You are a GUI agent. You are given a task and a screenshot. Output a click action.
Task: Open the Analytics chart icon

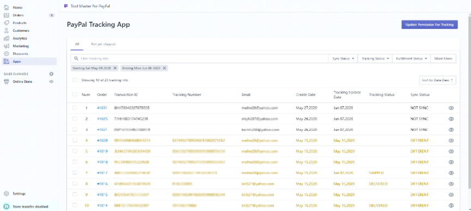pos(7,39)
